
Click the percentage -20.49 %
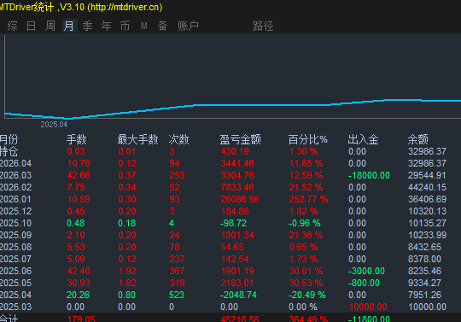pos(307,295)
